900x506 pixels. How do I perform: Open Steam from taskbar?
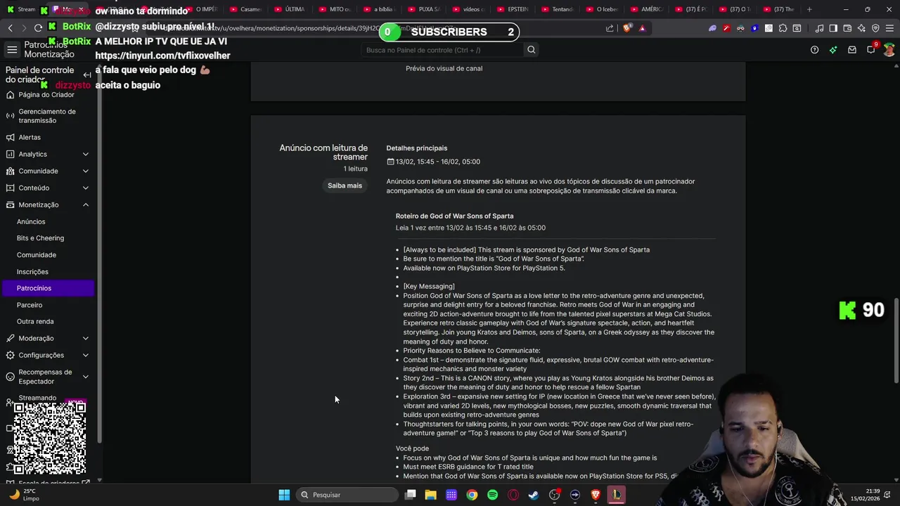pos(534,495)
